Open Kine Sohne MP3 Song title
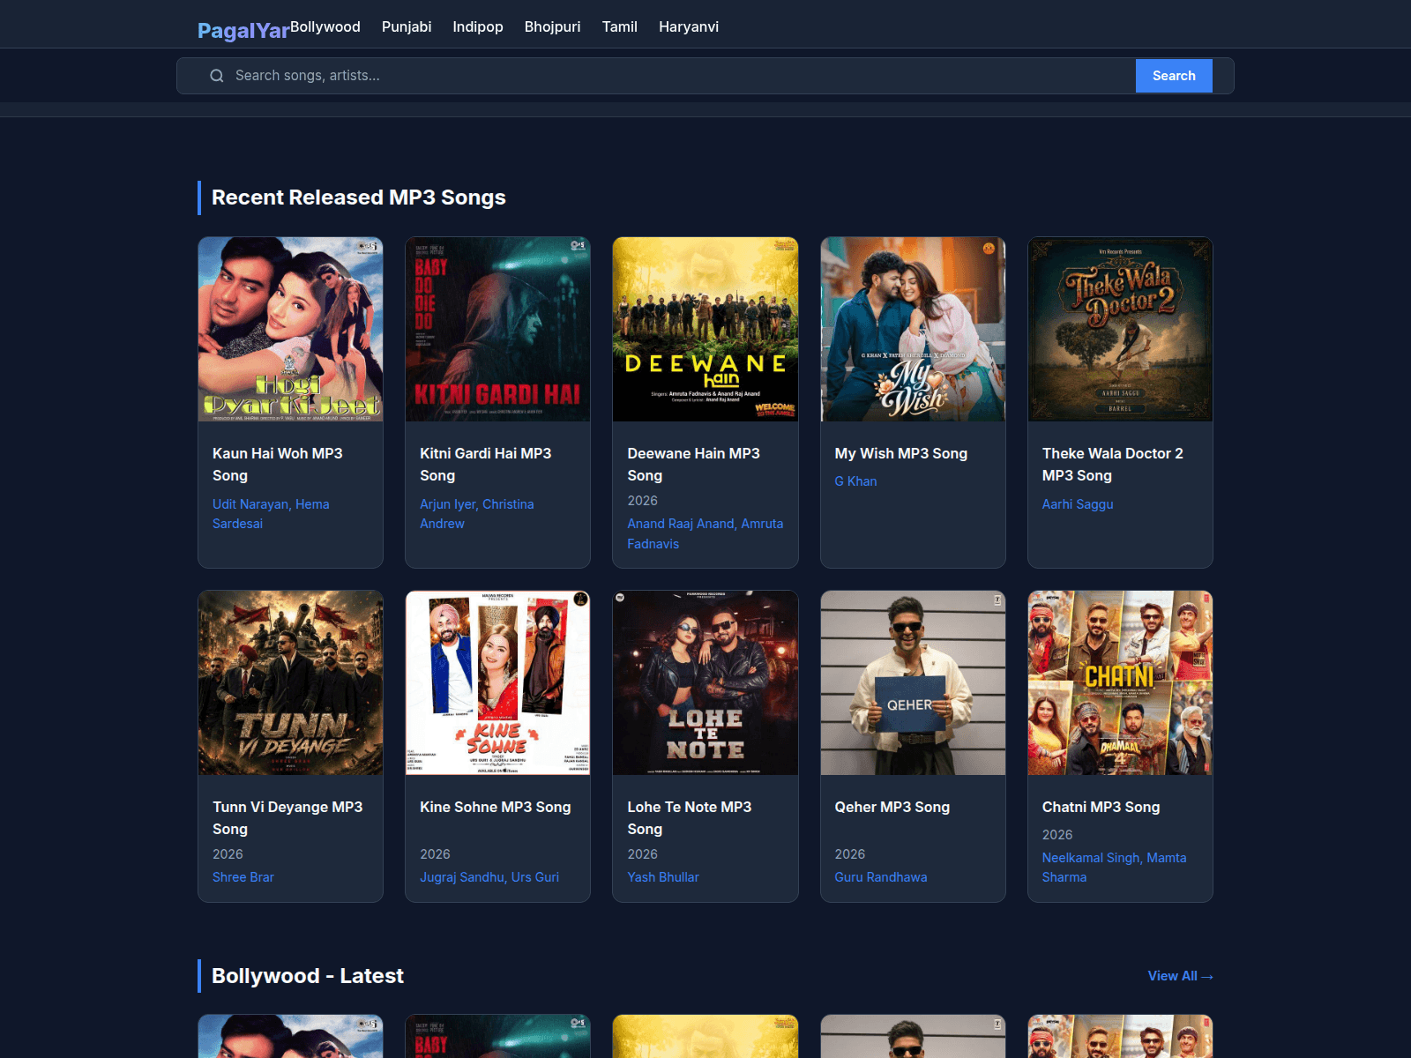Image resolution: width=1411 pixels, height=1058 pixels. pos(496,807)
